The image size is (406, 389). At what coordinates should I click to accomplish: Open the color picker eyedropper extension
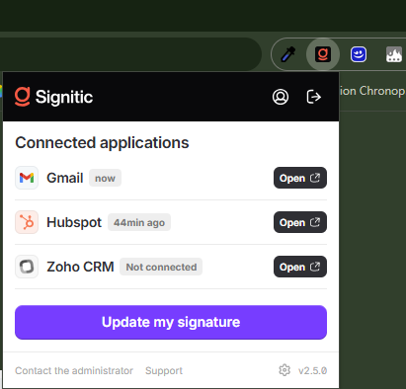(x=288, y=54)
